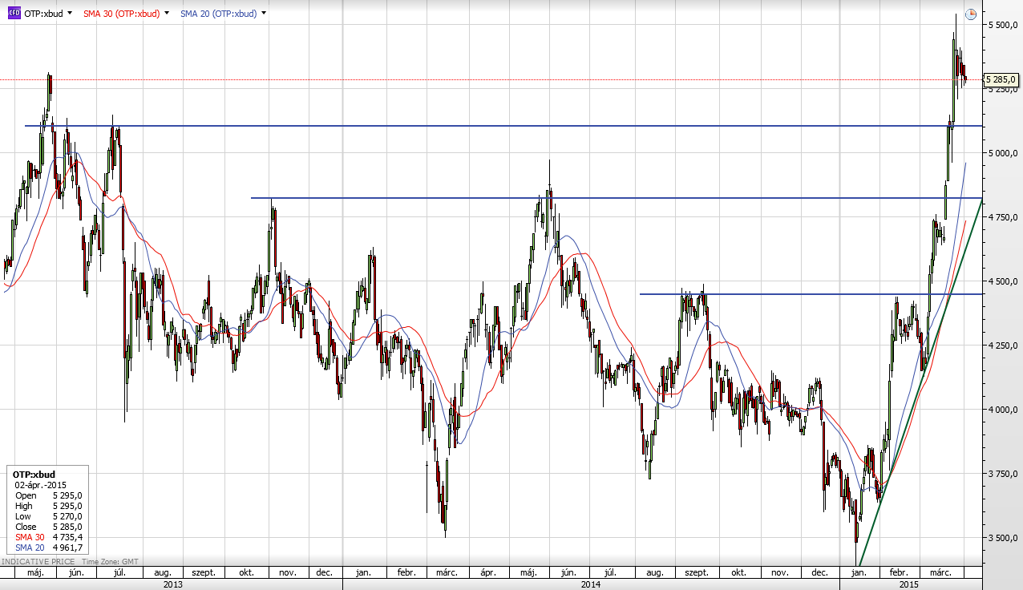Viewport: 1023px width, 590px height.
Task: Click the 4 000,0 price axis label
Action: coord(1003,410)
